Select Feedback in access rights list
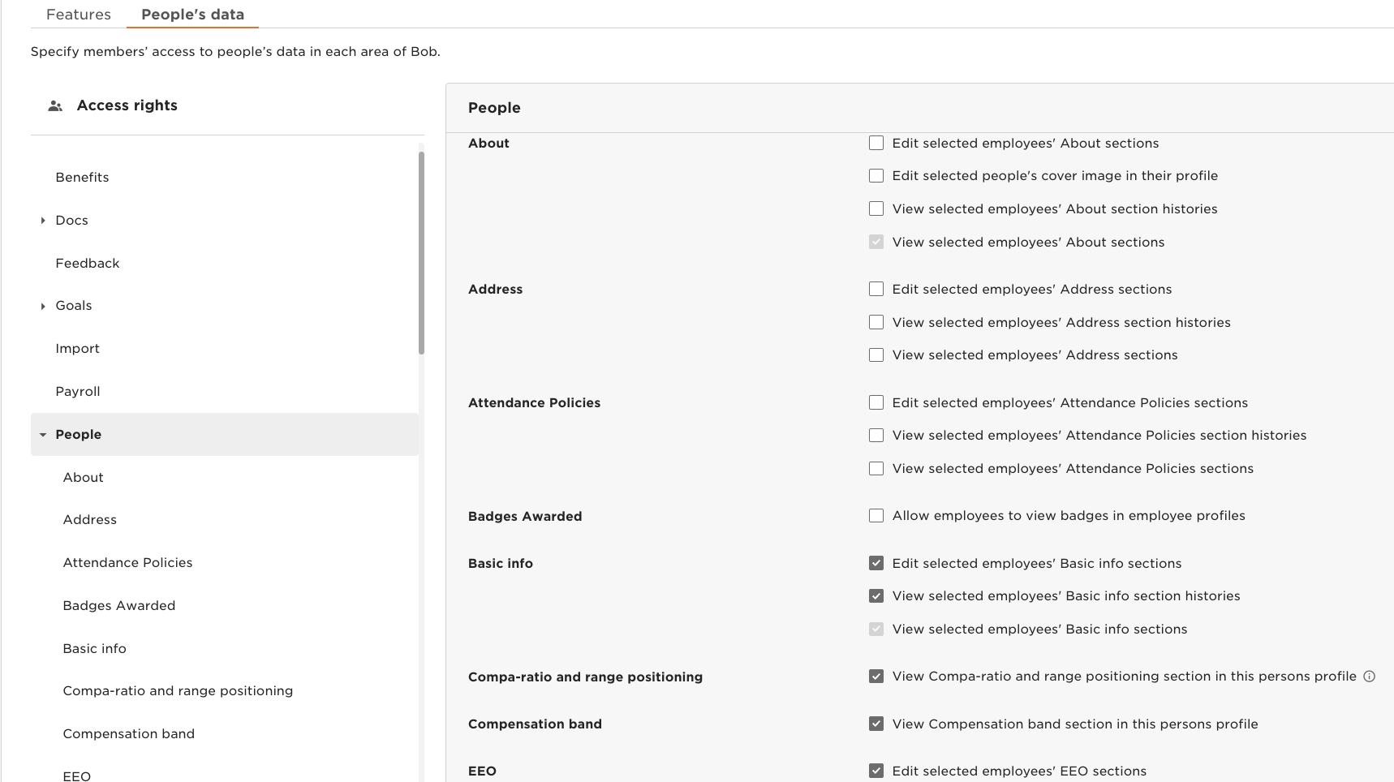The width and height of the screenshot is (1394, 782). 87,264
